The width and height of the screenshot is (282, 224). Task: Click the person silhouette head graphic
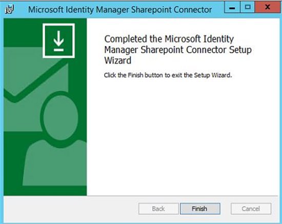(61, 118)
